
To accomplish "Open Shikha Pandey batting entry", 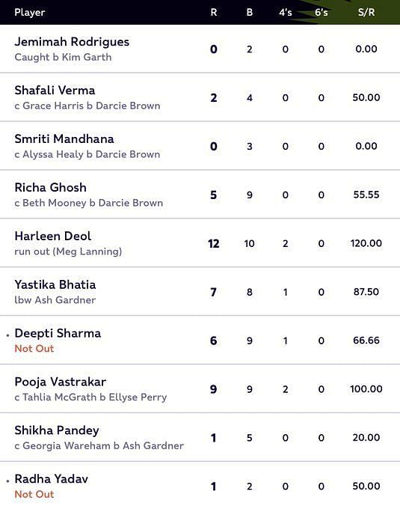I will 200,437.
